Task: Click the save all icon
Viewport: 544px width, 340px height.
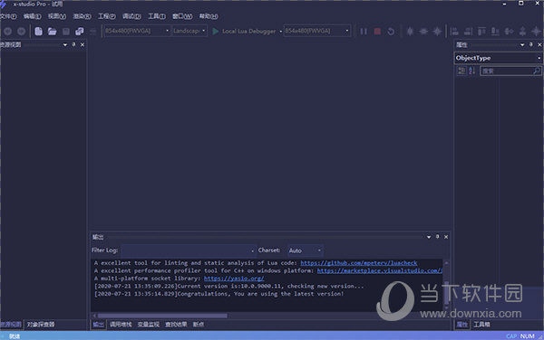Action: (x=80, y=32)
